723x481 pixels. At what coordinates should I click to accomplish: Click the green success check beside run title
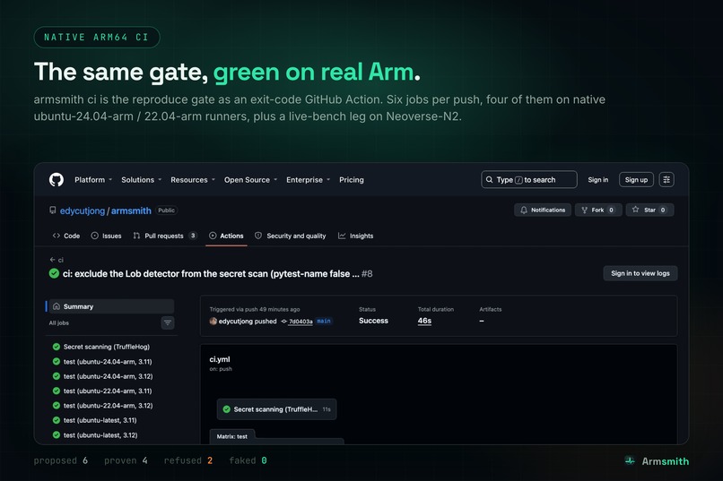pyautogui.click(x=54, y=273)
